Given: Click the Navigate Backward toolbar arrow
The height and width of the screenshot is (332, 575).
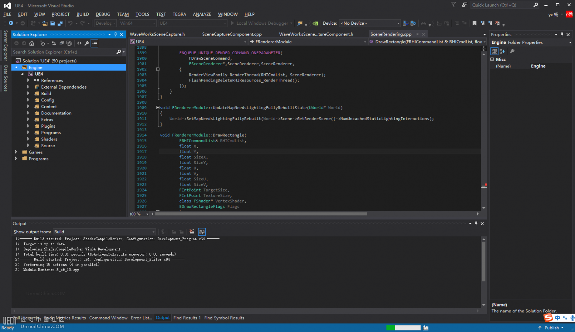Looking at the screenshot, I should pos(11,23).
